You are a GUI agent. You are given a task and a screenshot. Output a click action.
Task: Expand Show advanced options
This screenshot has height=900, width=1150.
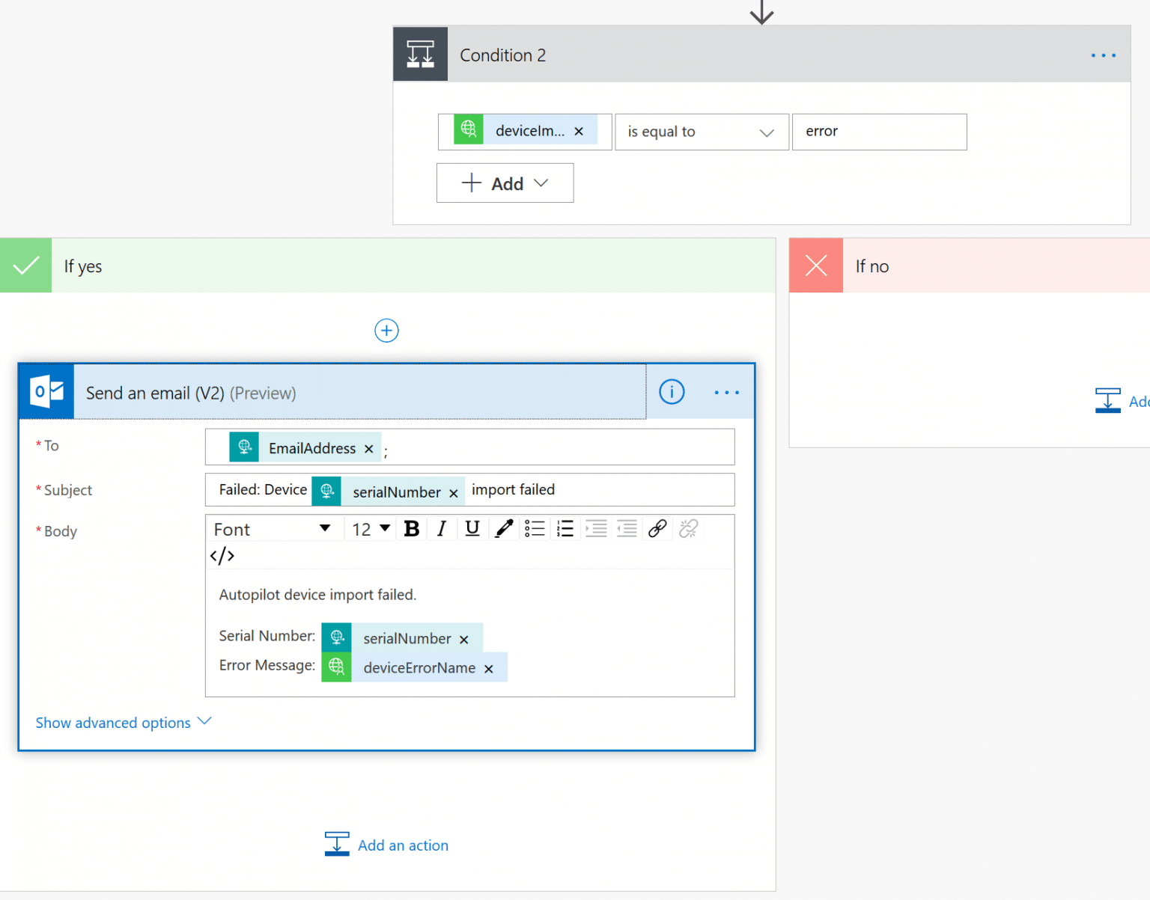pyautogui.click(x=112, y=723)
